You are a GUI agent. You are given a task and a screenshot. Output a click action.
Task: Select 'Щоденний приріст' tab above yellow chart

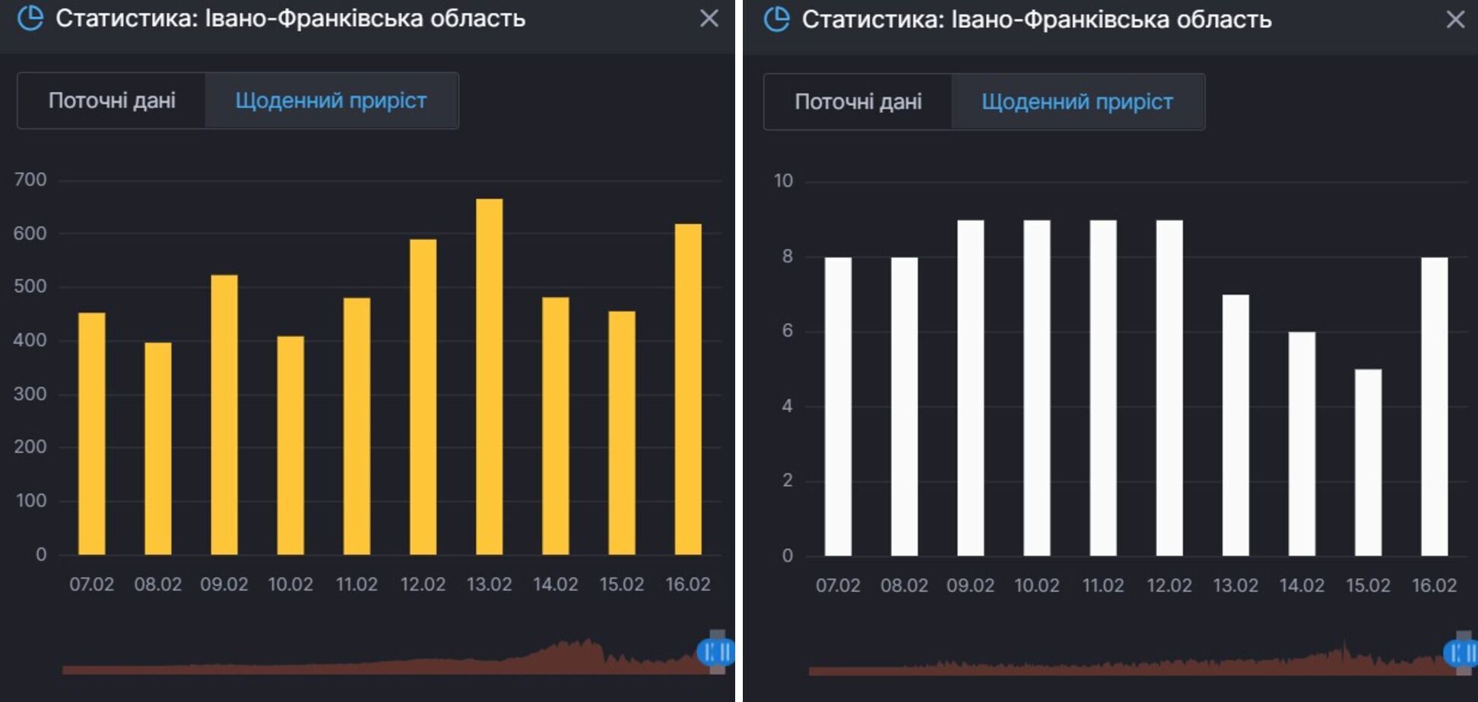coord(331,100)
